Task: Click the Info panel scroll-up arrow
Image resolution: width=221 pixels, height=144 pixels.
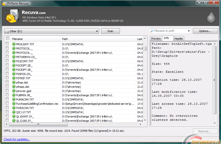Action: [x=215, y=44]
